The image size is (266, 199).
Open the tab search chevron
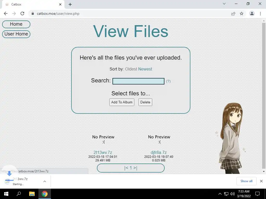pyautogui.click(x=224, y=4)
